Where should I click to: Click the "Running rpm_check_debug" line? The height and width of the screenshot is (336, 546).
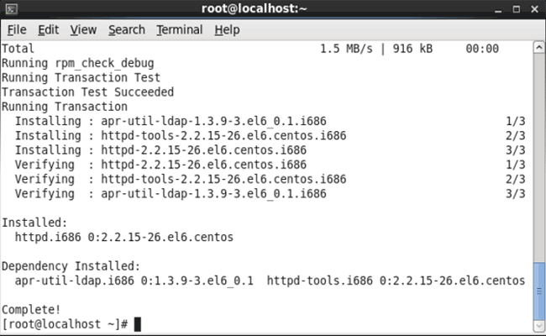pyautogui.click(x=77, y=63)
